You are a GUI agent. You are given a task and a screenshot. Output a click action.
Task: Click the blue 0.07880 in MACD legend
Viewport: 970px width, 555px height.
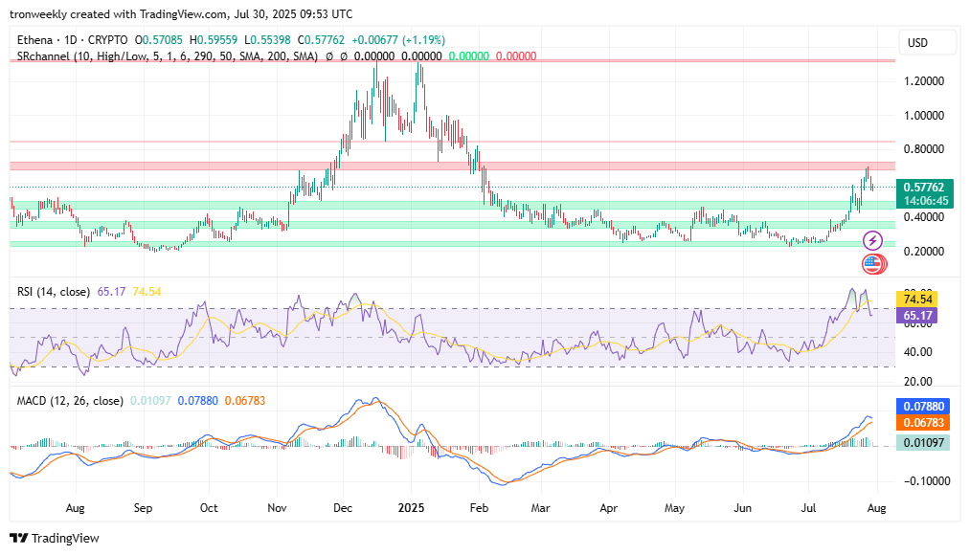(x=198, y=401)
